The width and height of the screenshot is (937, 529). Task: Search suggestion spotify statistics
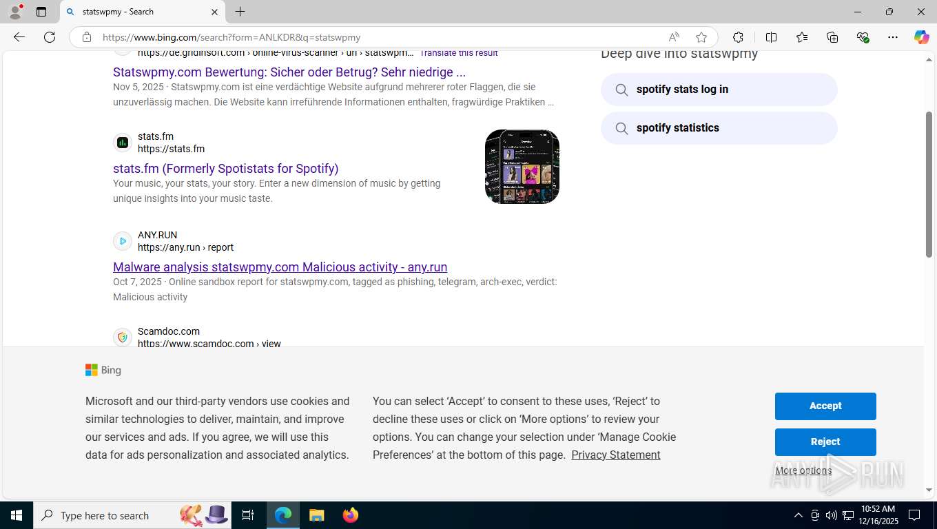click(x=719, y=128)
